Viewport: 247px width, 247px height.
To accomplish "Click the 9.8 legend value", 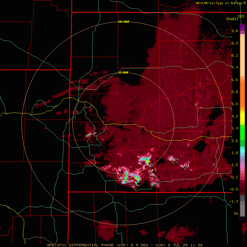I will (x=235, y=31).
